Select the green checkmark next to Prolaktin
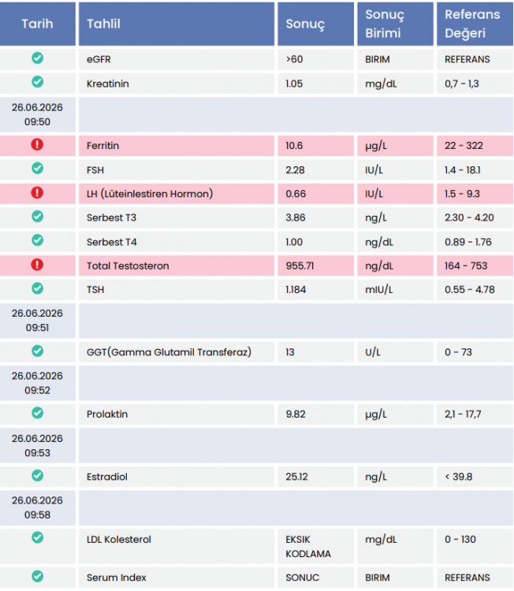Screen dimensions: 514x591 pos(37,413)
